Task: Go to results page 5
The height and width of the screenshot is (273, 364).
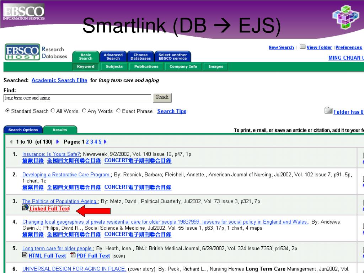Action: click(x=100, y=141)
